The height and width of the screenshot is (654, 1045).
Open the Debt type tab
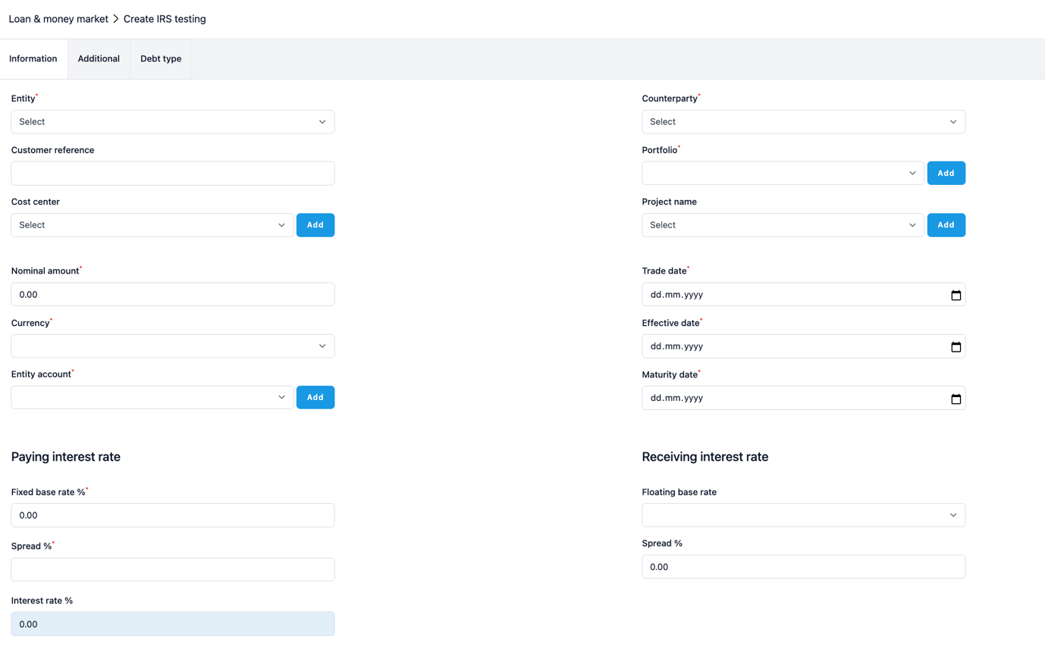coord(161,59)
